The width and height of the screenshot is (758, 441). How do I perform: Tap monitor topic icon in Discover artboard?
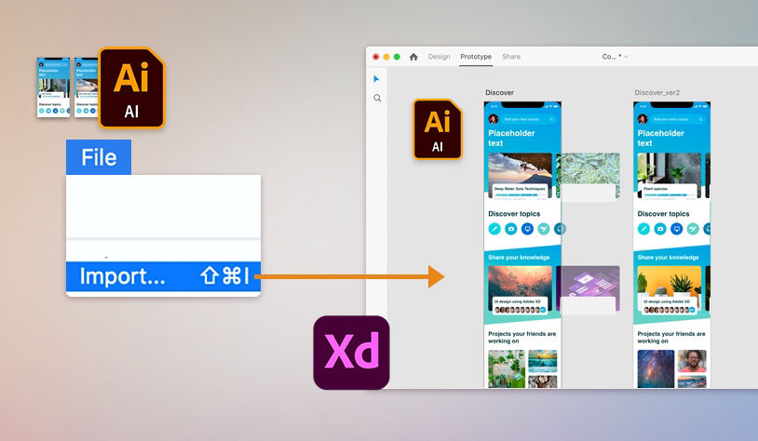point(527,229)
